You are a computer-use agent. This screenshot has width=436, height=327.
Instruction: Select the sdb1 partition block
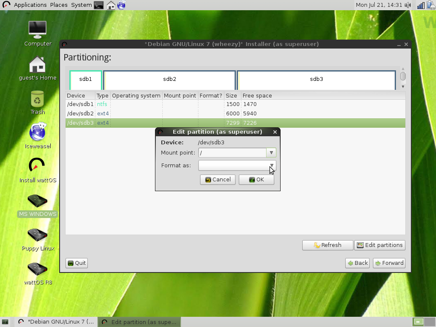pos(86,80)
